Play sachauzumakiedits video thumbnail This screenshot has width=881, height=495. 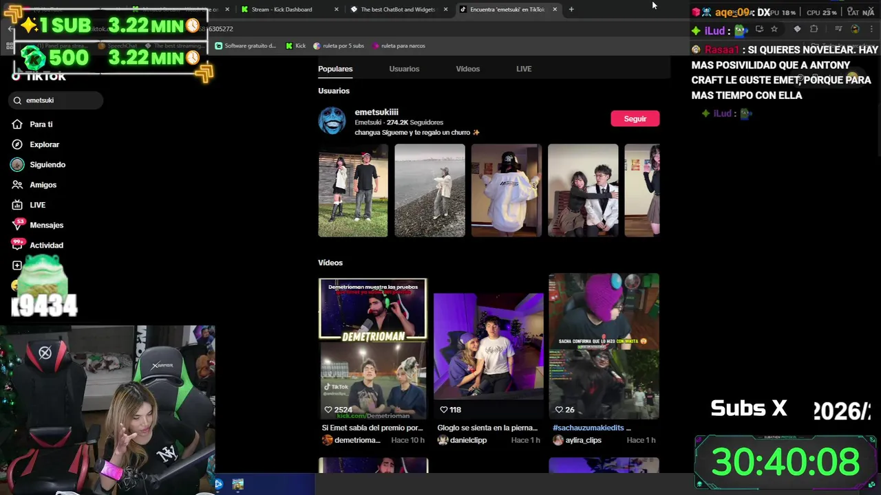pyautogui.click(x=604, y=346)
